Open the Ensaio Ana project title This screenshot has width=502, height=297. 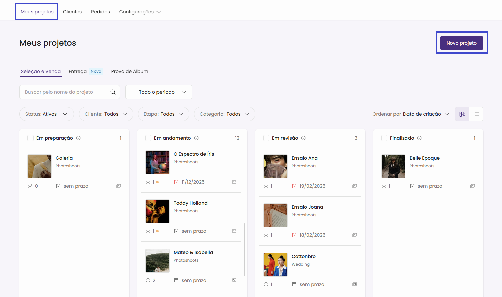coord(304,158)
